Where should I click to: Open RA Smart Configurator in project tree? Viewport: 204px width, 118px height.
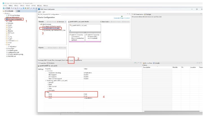pyautogui.click(x=15, y=19)
